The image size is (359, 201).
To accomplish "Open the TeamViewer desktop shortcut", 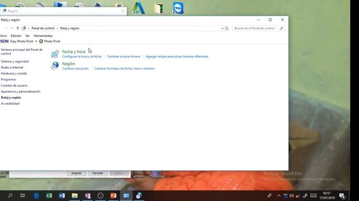I will (x=178, y=8).
